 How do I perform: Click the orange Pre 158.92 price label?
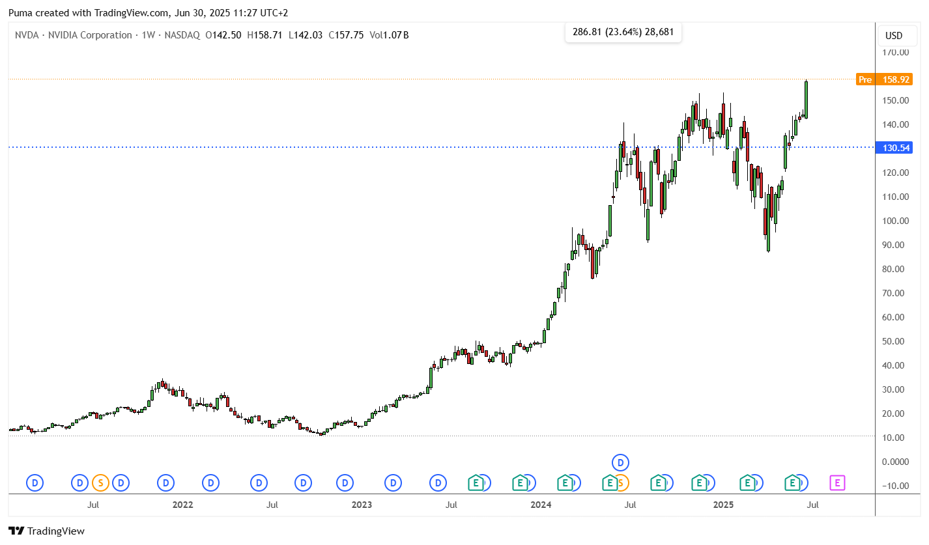pos(884,79)
